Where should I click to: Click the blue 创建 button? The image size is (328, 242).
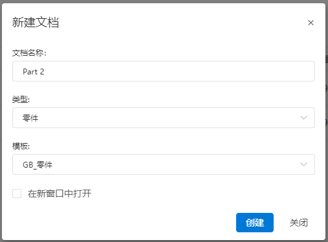(x=255, y=223)
